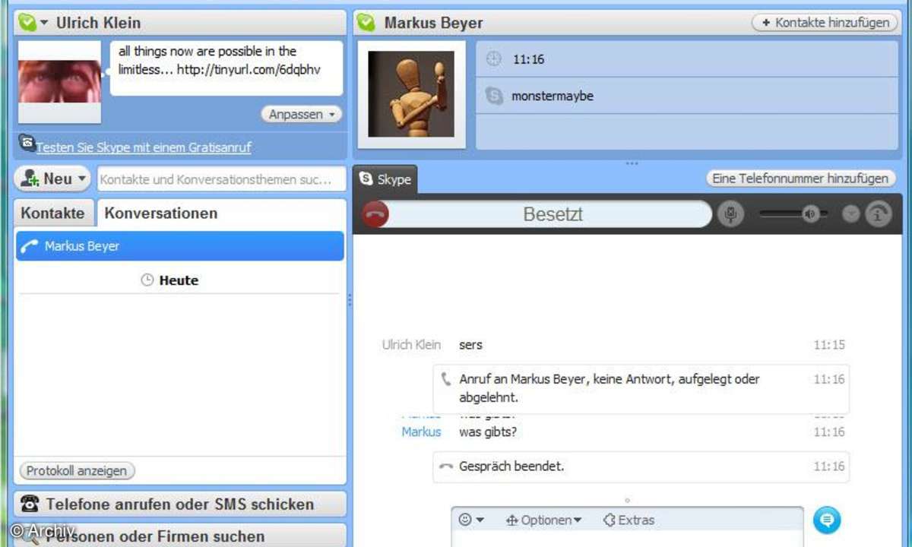Switch to the Konversationen tab
This screenshot has height=547, width=912.
click(160, 213)
